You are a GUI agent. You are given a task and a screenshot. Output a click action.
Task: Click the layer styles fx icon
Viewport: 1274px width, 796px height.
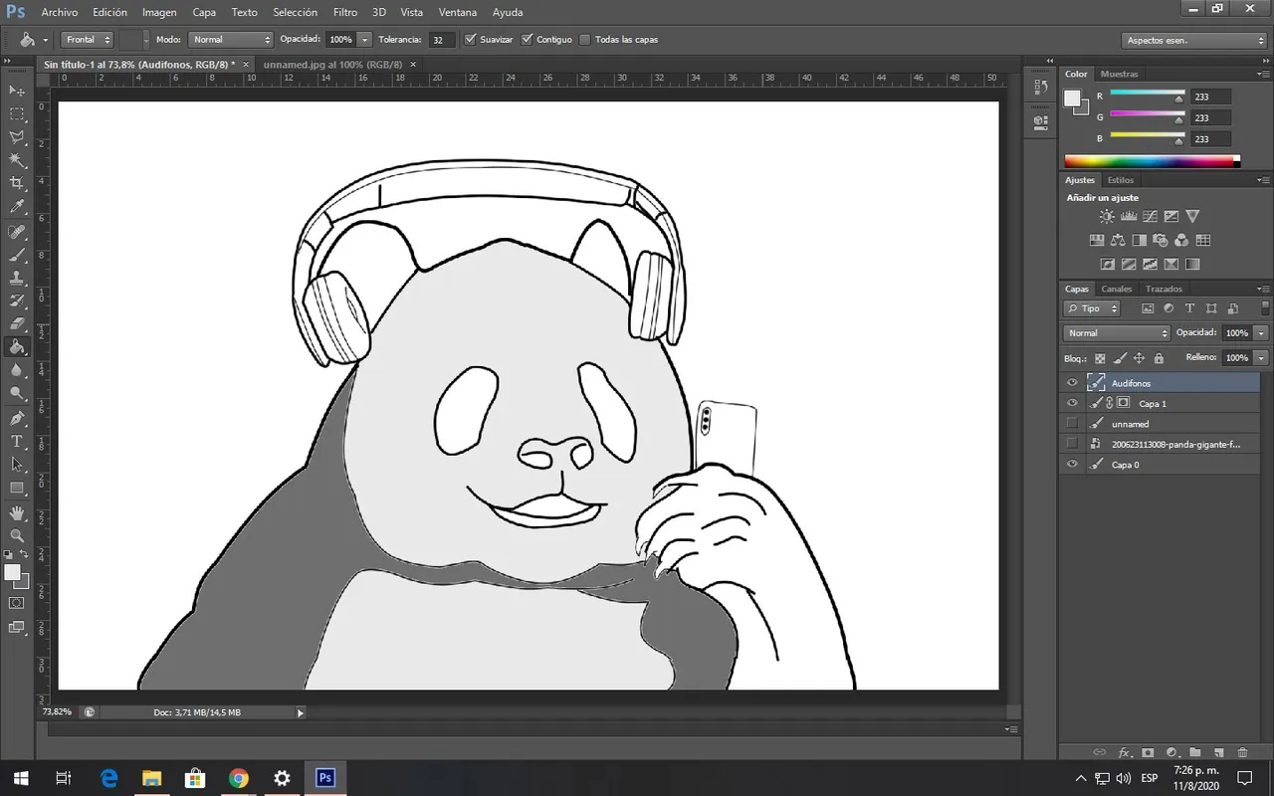tap(1125, 753)
